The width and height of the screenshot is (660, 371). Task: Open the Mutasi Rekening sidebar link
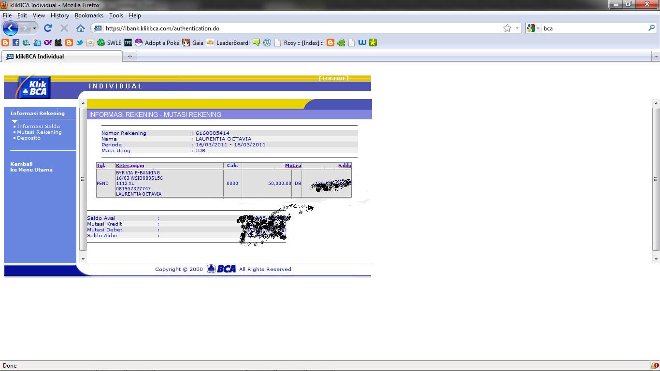pos(39,132)
